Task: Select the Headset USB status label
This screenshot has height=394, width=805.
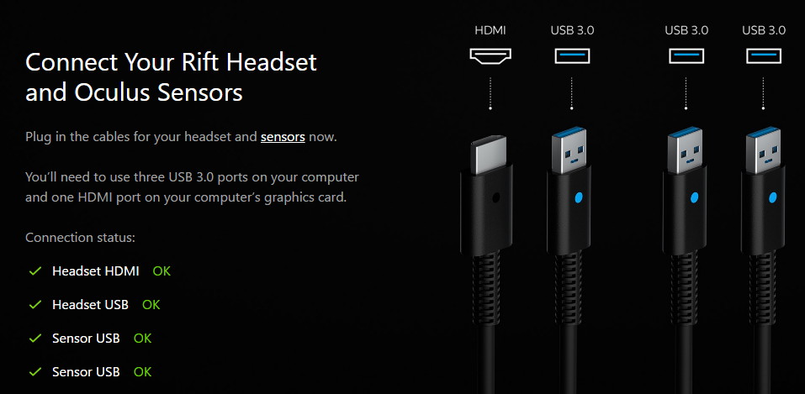Action: 90,305
